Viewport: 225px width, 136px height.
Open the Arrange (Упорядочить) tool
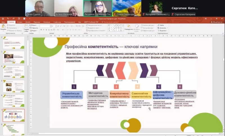[x=129, y=27]
